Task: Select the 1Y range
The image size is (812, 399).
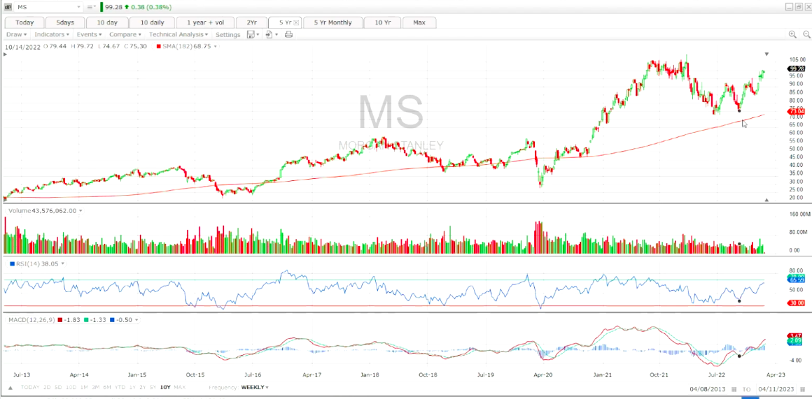Action: (x=132, y=387)
